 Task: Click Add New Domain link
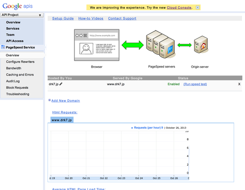[x=66, y=101]
